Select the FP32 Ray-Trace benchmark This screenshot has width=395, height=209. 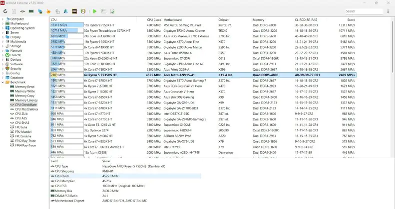point(25,141)
